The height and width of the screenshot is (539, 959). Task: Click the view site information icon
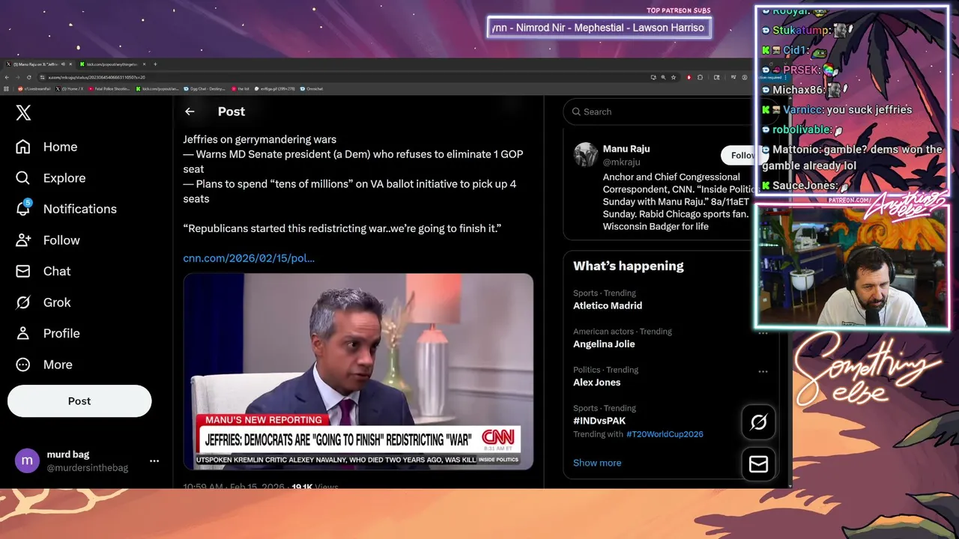point(42,77)
